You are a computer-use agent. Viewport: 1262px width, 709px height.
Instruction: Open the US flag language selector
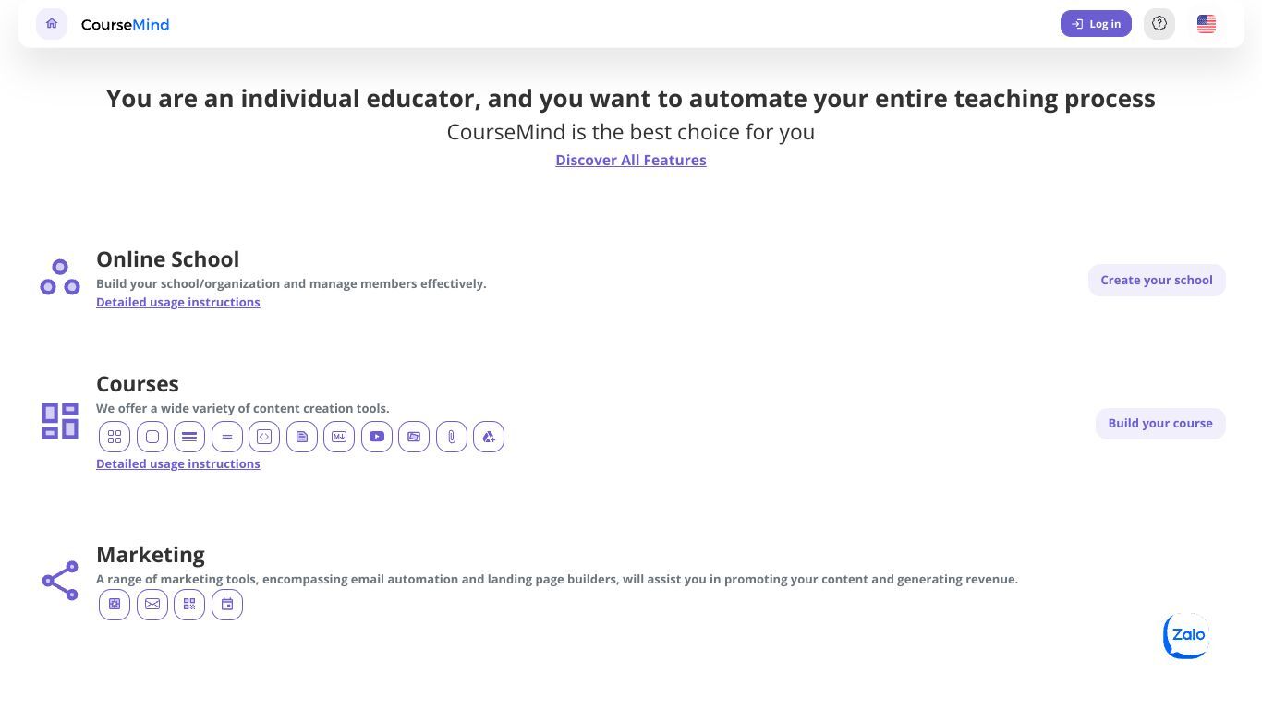pos(1207,24)
